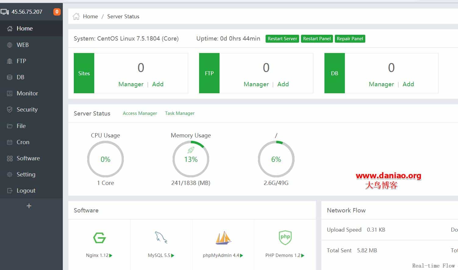
Task: Click the PHP shield icon
Action: 285,237
